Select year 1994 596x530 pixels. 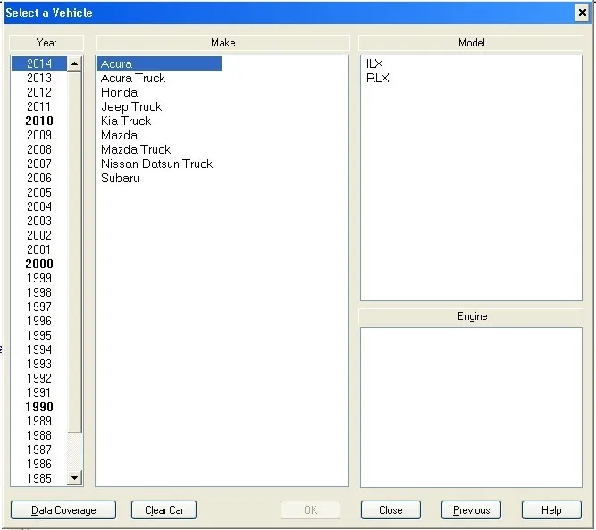point(39,349)
